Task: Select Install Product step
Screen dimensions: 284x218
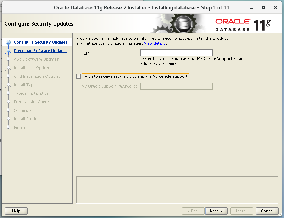Action: (27, 119)
